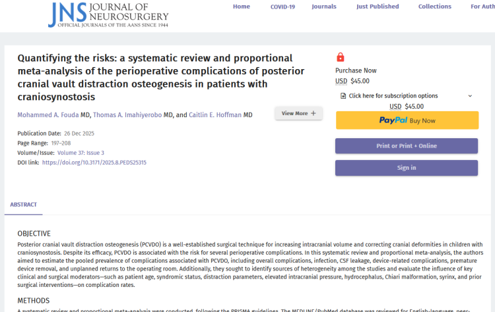Buy now with PayPal button
This screenshot has height=312, width=495.
[x=407, y=120]
